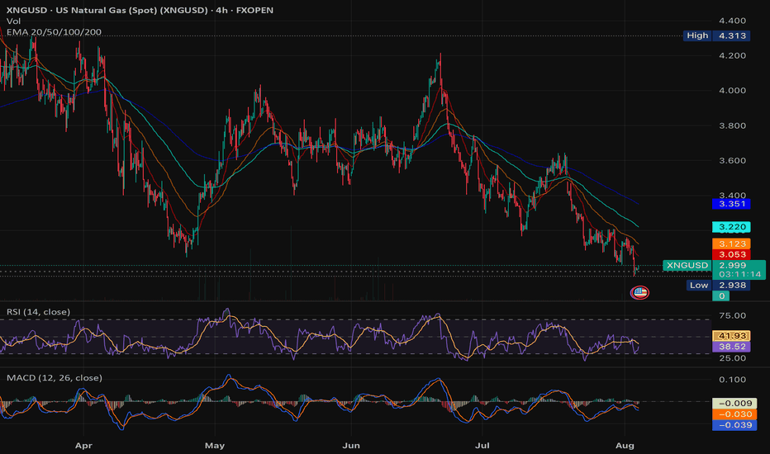
Task: Click the volume value label 0
Action: (721, 296)
